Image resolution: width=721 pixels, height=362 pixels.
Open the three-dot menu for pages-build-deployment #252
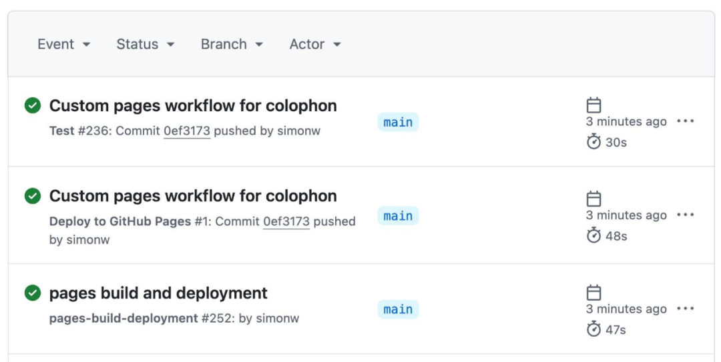coord(685,309)
